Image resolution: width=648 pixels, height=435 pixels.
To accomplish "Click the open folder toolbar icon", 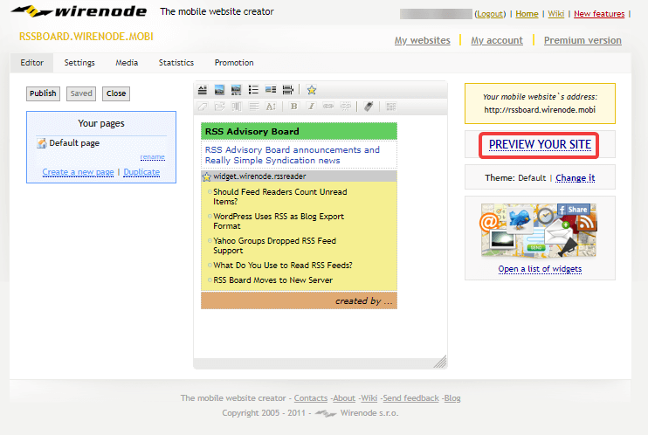I will click(219, 107).
